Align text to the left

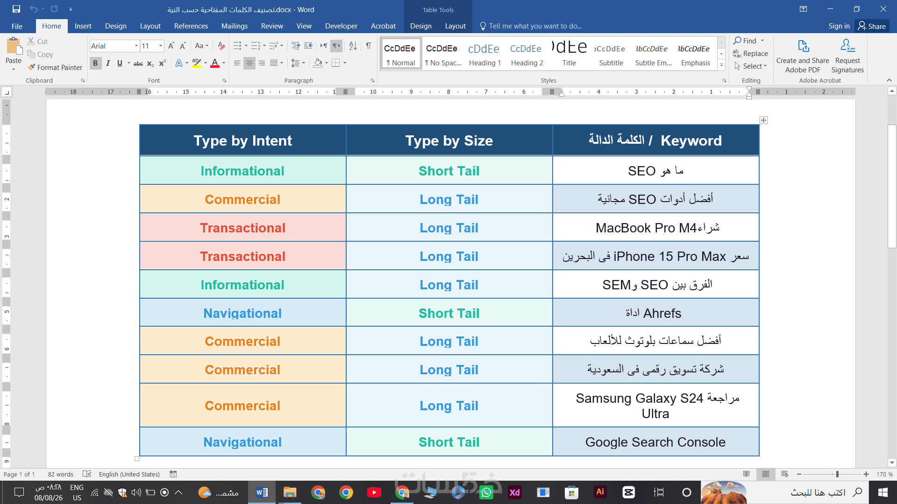coord(237,63)
